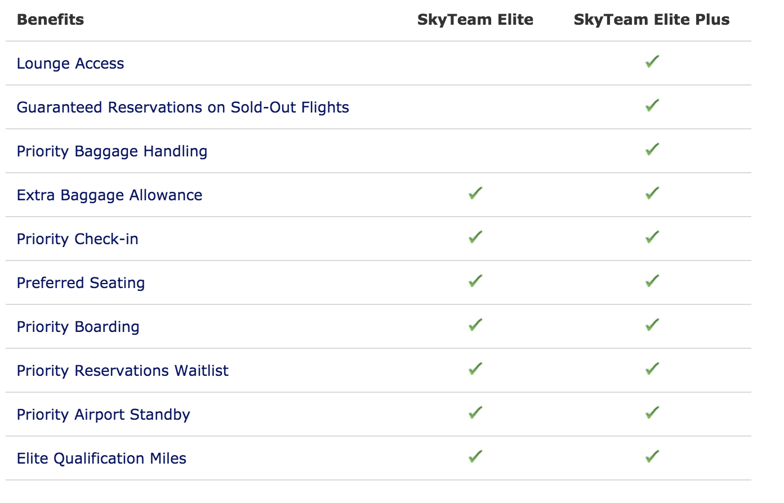
Task: Click SkyTeam Elite checkmark for Priority Check-in
Action: click(475, 237)
